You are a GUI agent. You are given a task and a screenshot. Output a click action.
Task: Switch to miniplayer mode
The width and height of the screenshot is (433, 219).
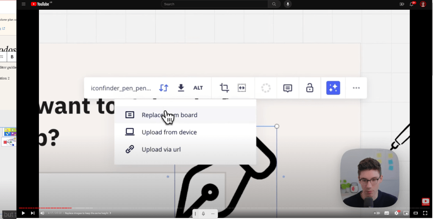pos(406,213)
